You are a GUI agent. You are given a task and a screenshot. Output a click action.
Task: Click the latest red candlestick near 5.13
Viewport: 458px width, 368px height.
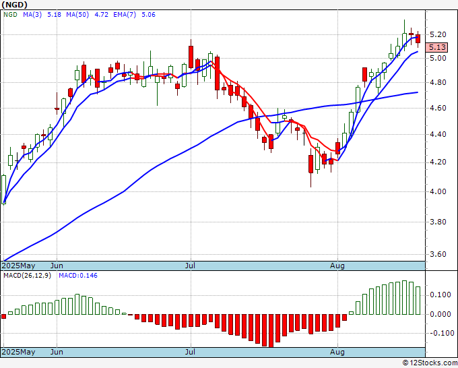pyautogui.click(x=418, y=39)
